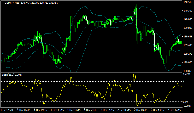This screenshot has height=113, width=194.
Task: Click the 1 Dec 09:15 time label
Action: [x=40, y=110]
